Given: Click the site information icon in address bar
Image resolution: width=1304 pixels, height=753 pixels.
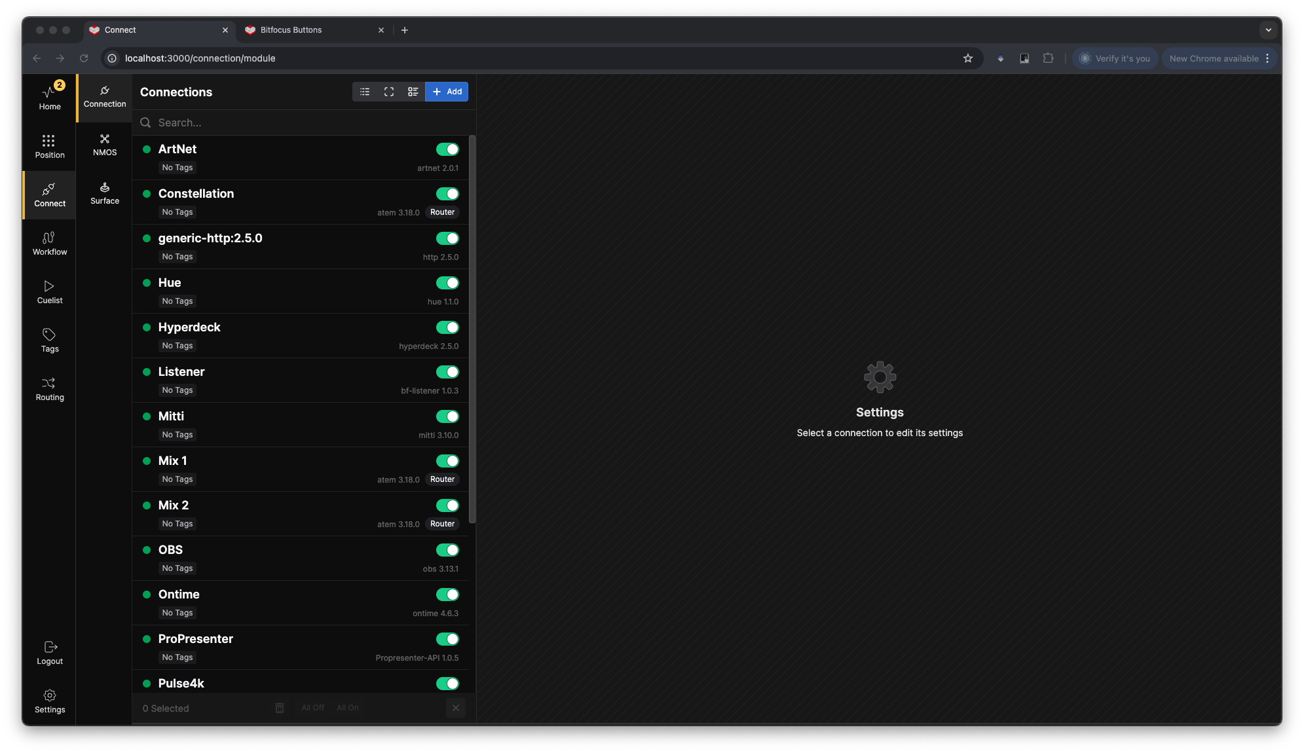Looking at the screenshot, I should tap(112, 58).
